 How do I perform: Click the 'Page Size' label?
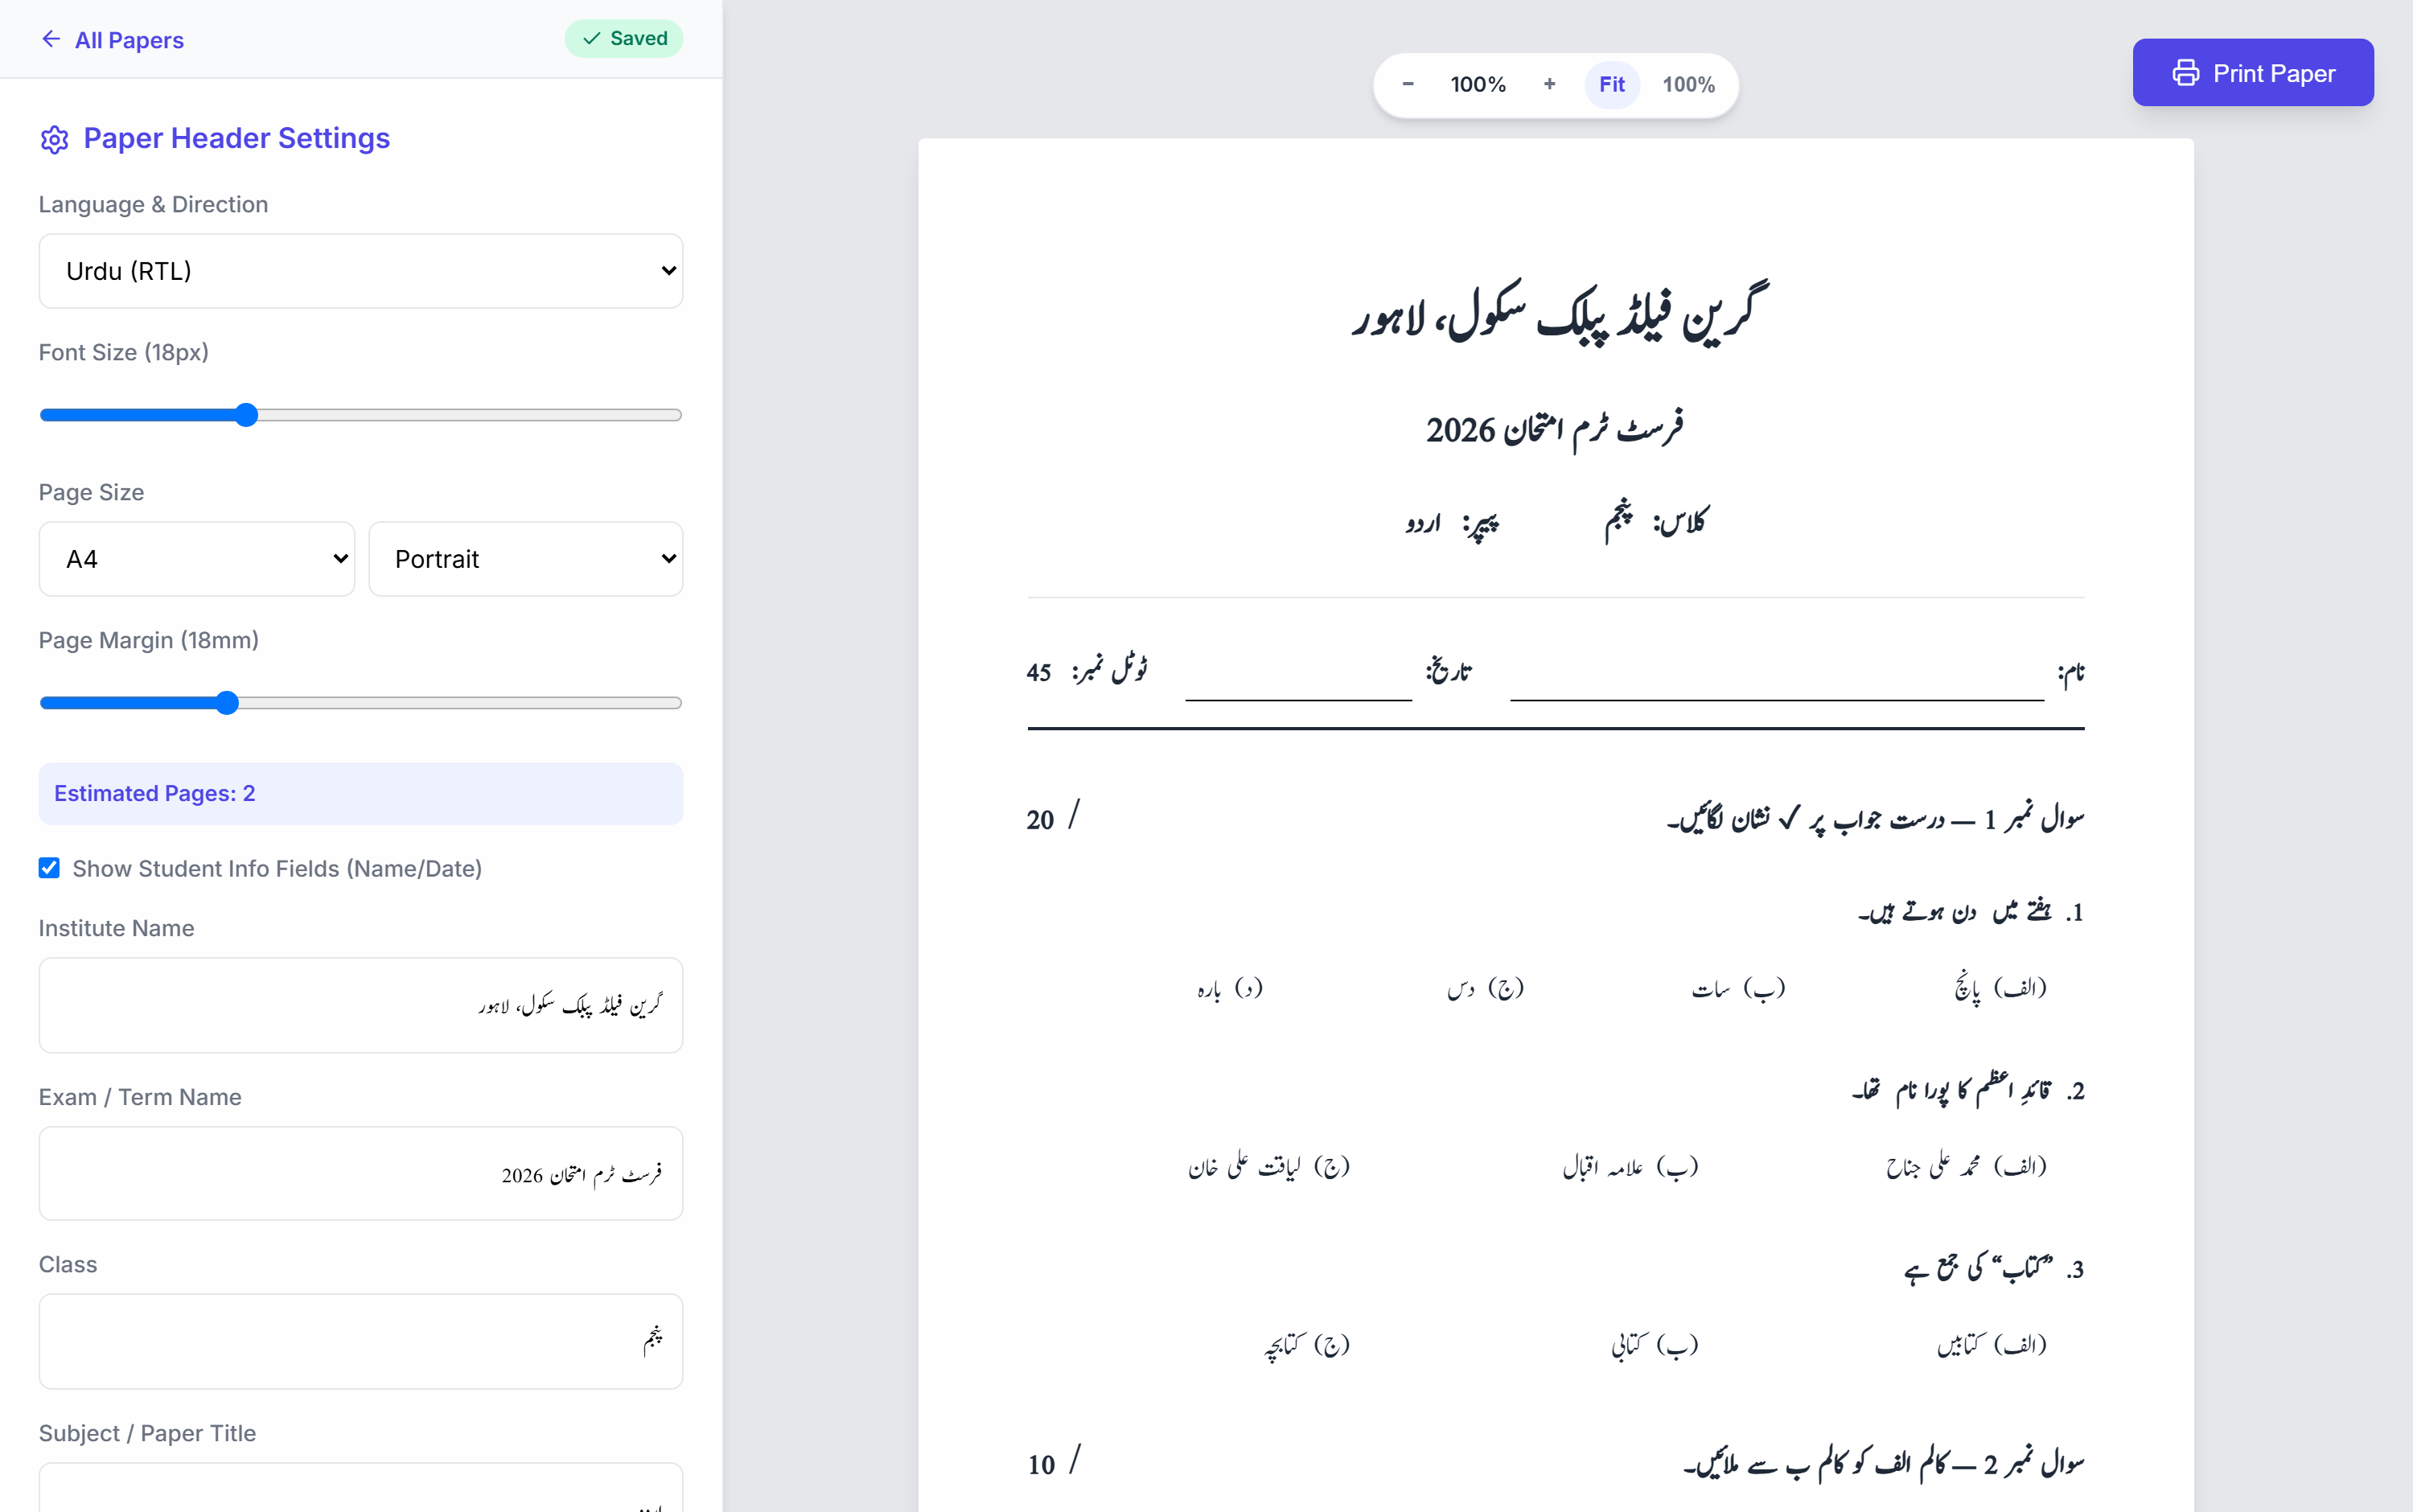[91, 492]
